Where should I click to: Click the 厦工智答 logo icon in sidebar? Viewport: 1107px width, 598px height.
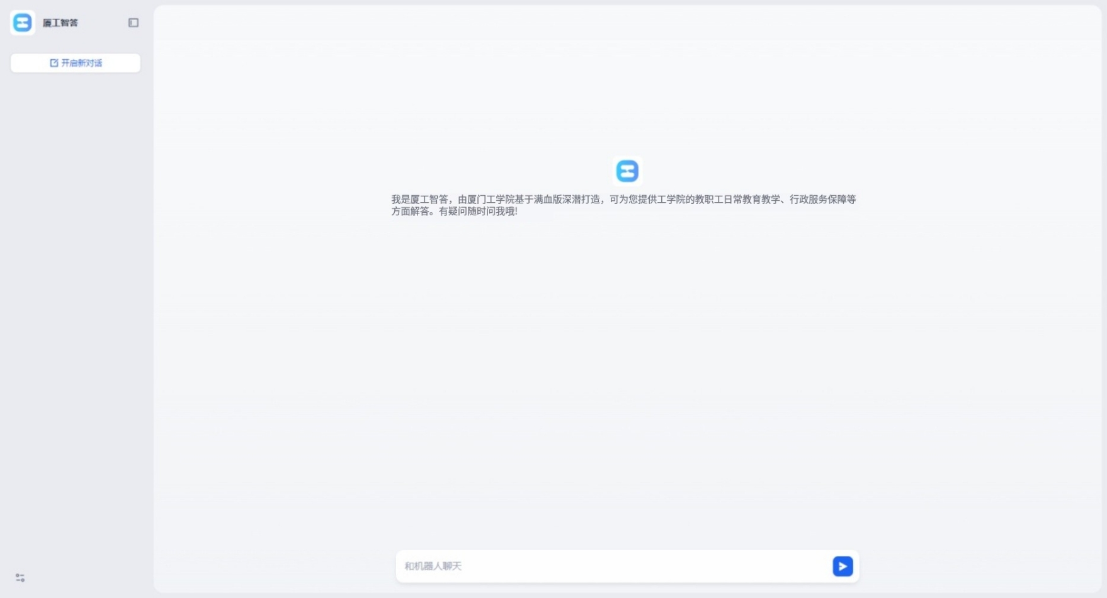(23, 23)
